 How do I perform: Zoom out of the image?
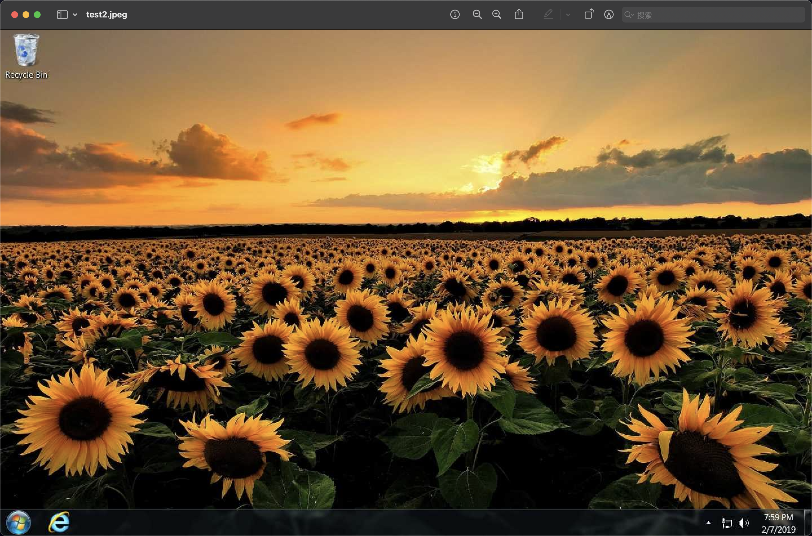[x=477, y=14]
